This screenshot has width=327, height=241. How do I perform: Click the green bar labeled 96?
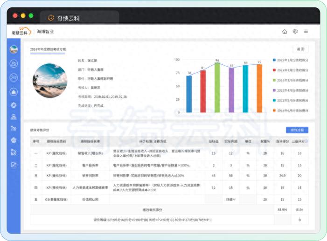tap(217, 88)
